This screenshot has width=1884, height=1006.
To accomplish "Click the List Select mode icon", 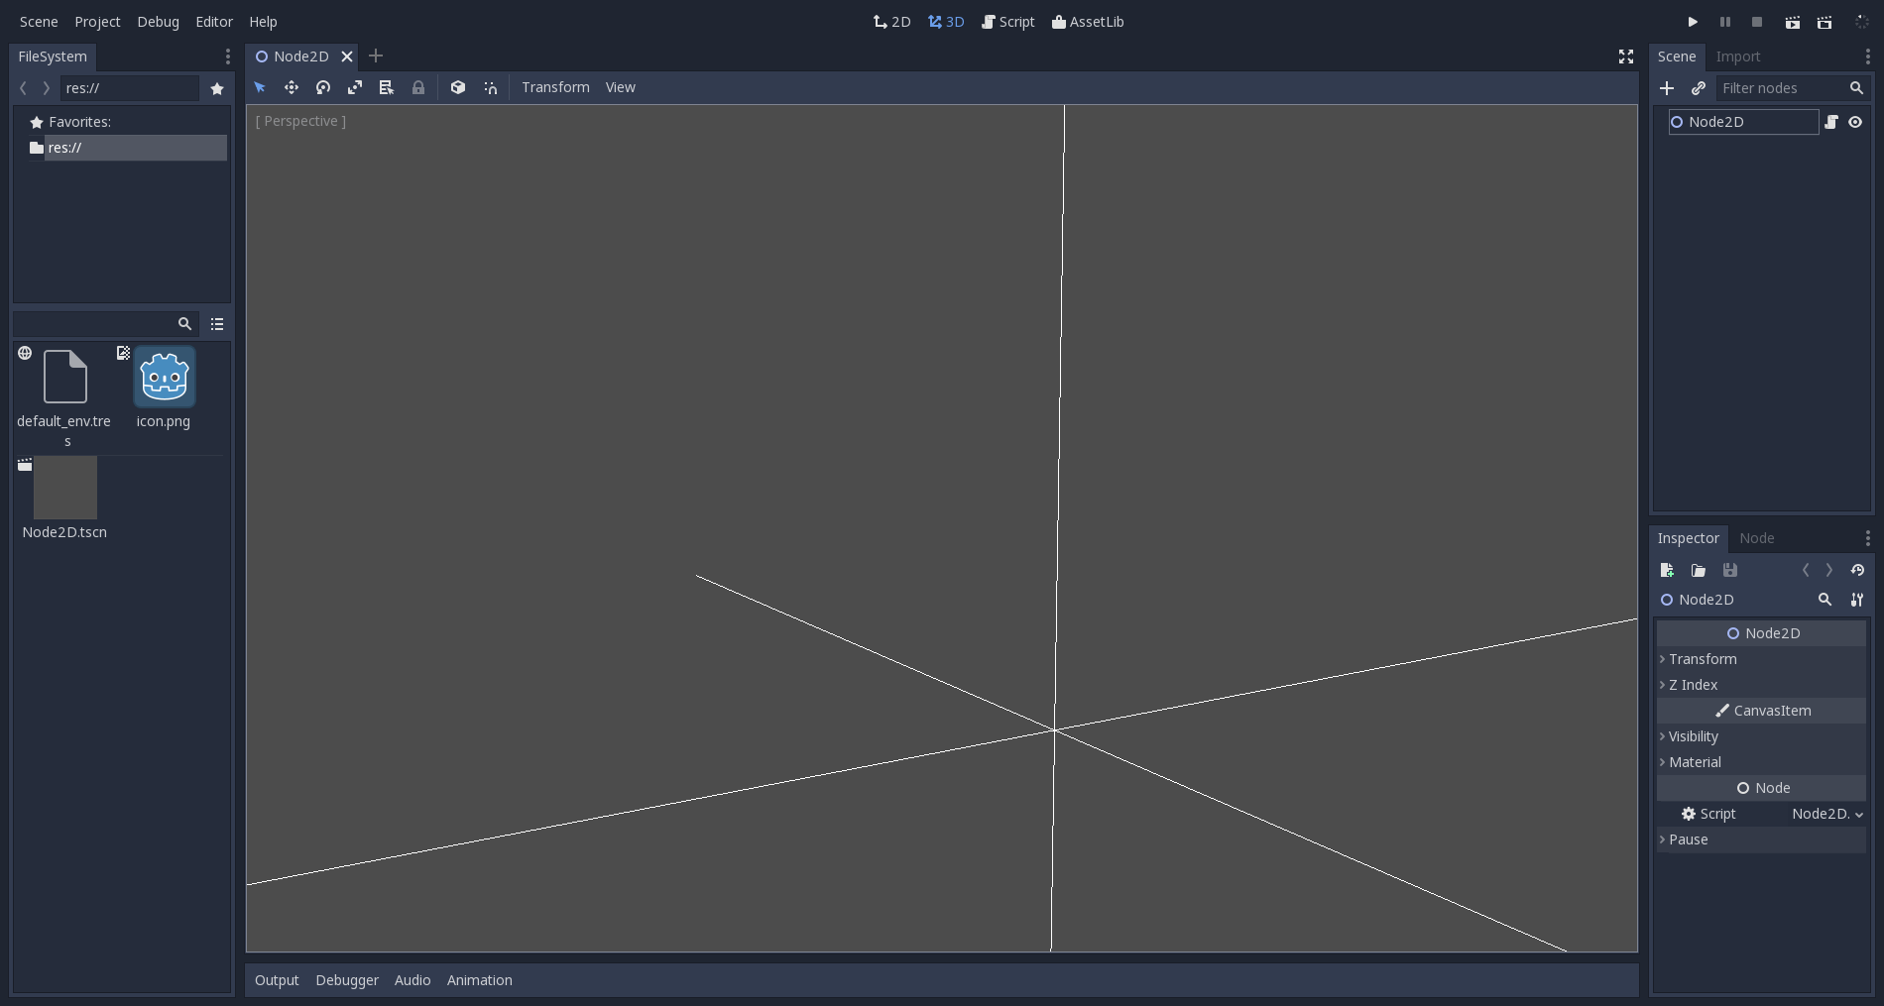I will (387, 87).
